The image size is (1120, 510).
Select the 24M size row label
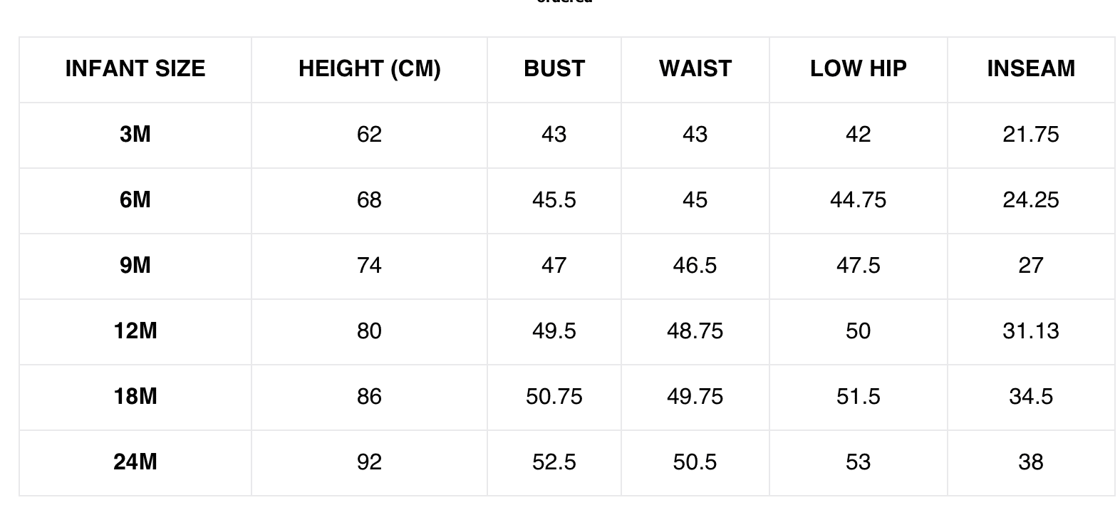(x=135, y=462)
